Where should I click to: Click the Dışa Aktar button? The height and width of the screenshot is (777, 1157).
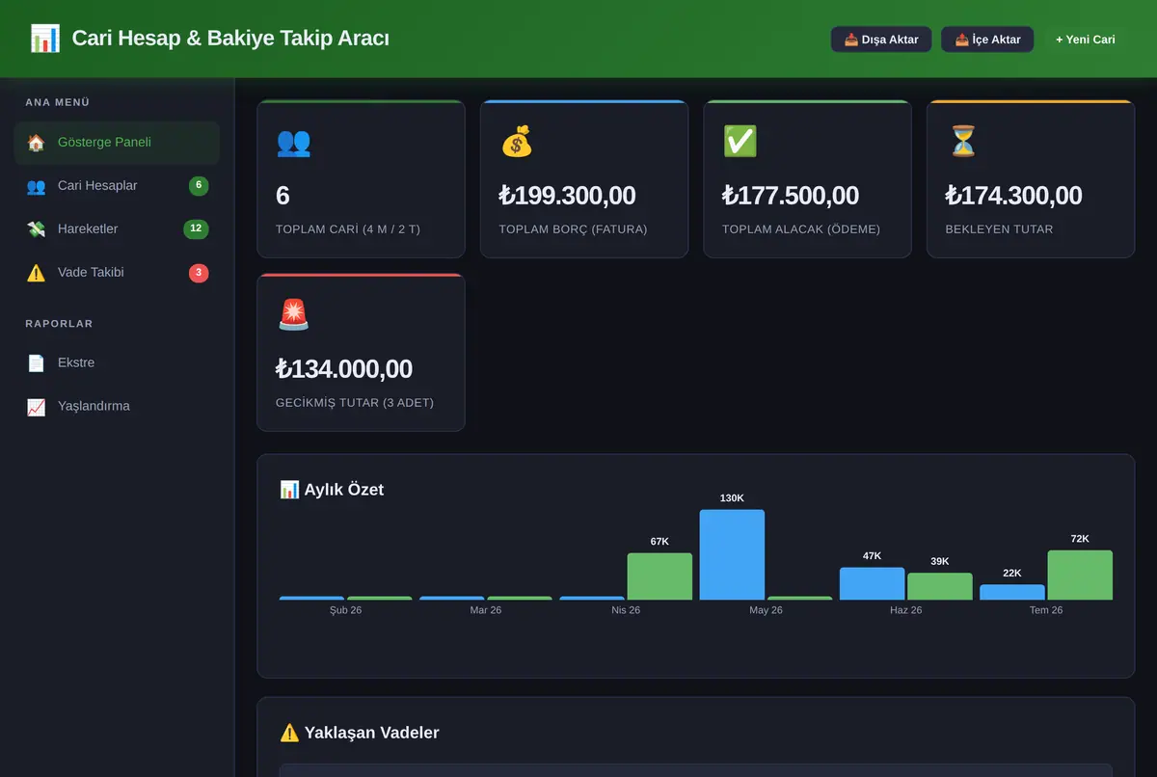(881, 40)
